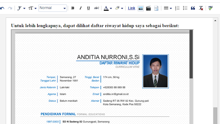Click the "Laki-laki" gender value

point(65,87)
